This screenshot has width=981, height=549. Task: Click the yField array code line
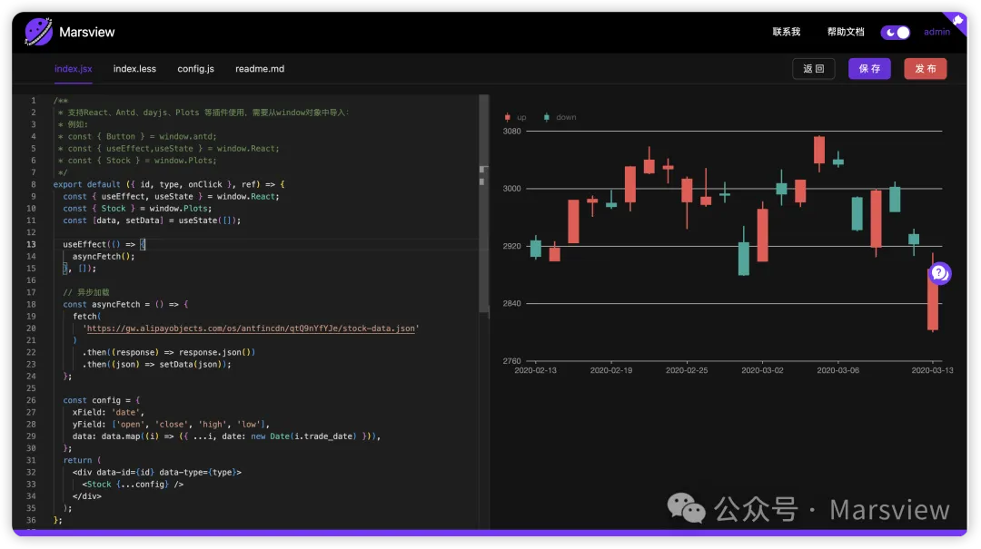click(171, 424)
